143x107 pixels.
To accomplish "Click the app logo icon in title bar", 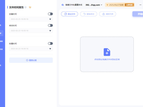I will 63,5.
